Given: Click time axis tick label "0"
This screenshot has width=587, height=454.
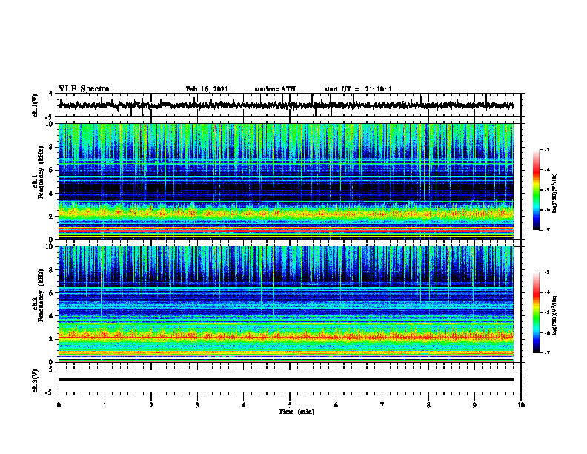Looking at the screenshot, I should point(59,405).
